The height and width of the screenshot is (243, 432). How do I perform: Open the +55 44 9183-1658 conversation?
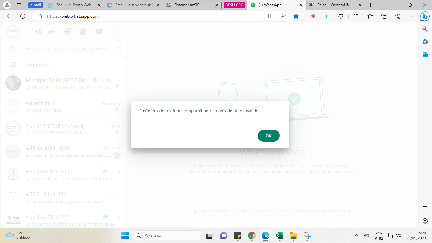tap(63, 151)
